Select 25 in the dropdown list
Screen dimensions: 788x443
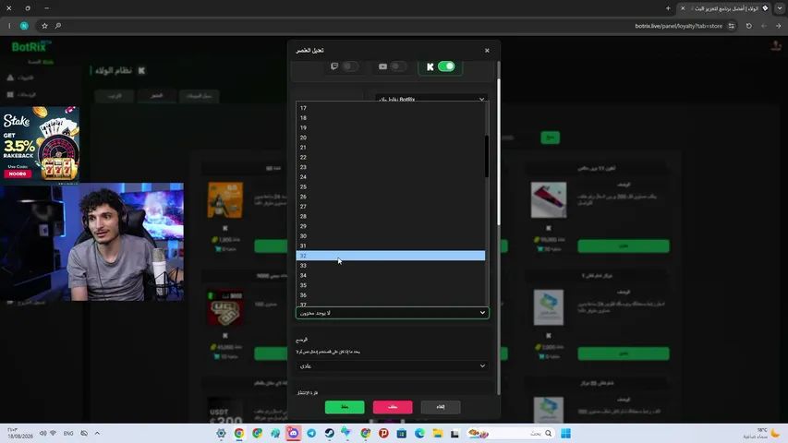391,186
